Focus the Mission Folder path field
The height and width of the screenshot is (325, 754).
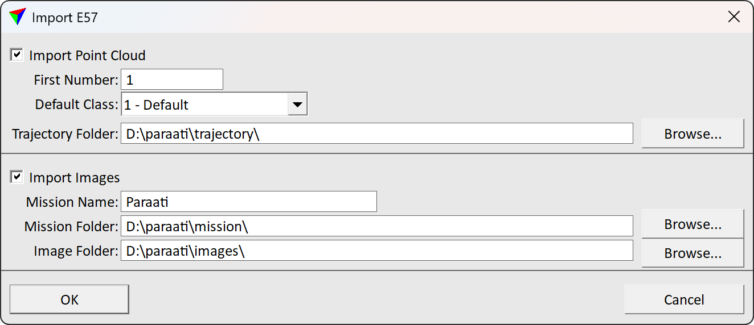(376, 226)
